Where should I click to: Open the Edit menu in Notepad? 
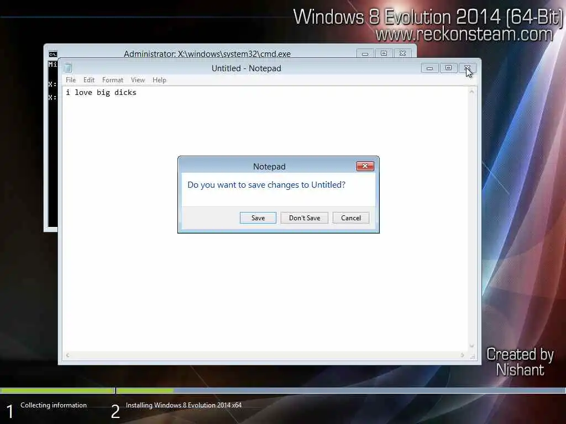click(89, 80)
